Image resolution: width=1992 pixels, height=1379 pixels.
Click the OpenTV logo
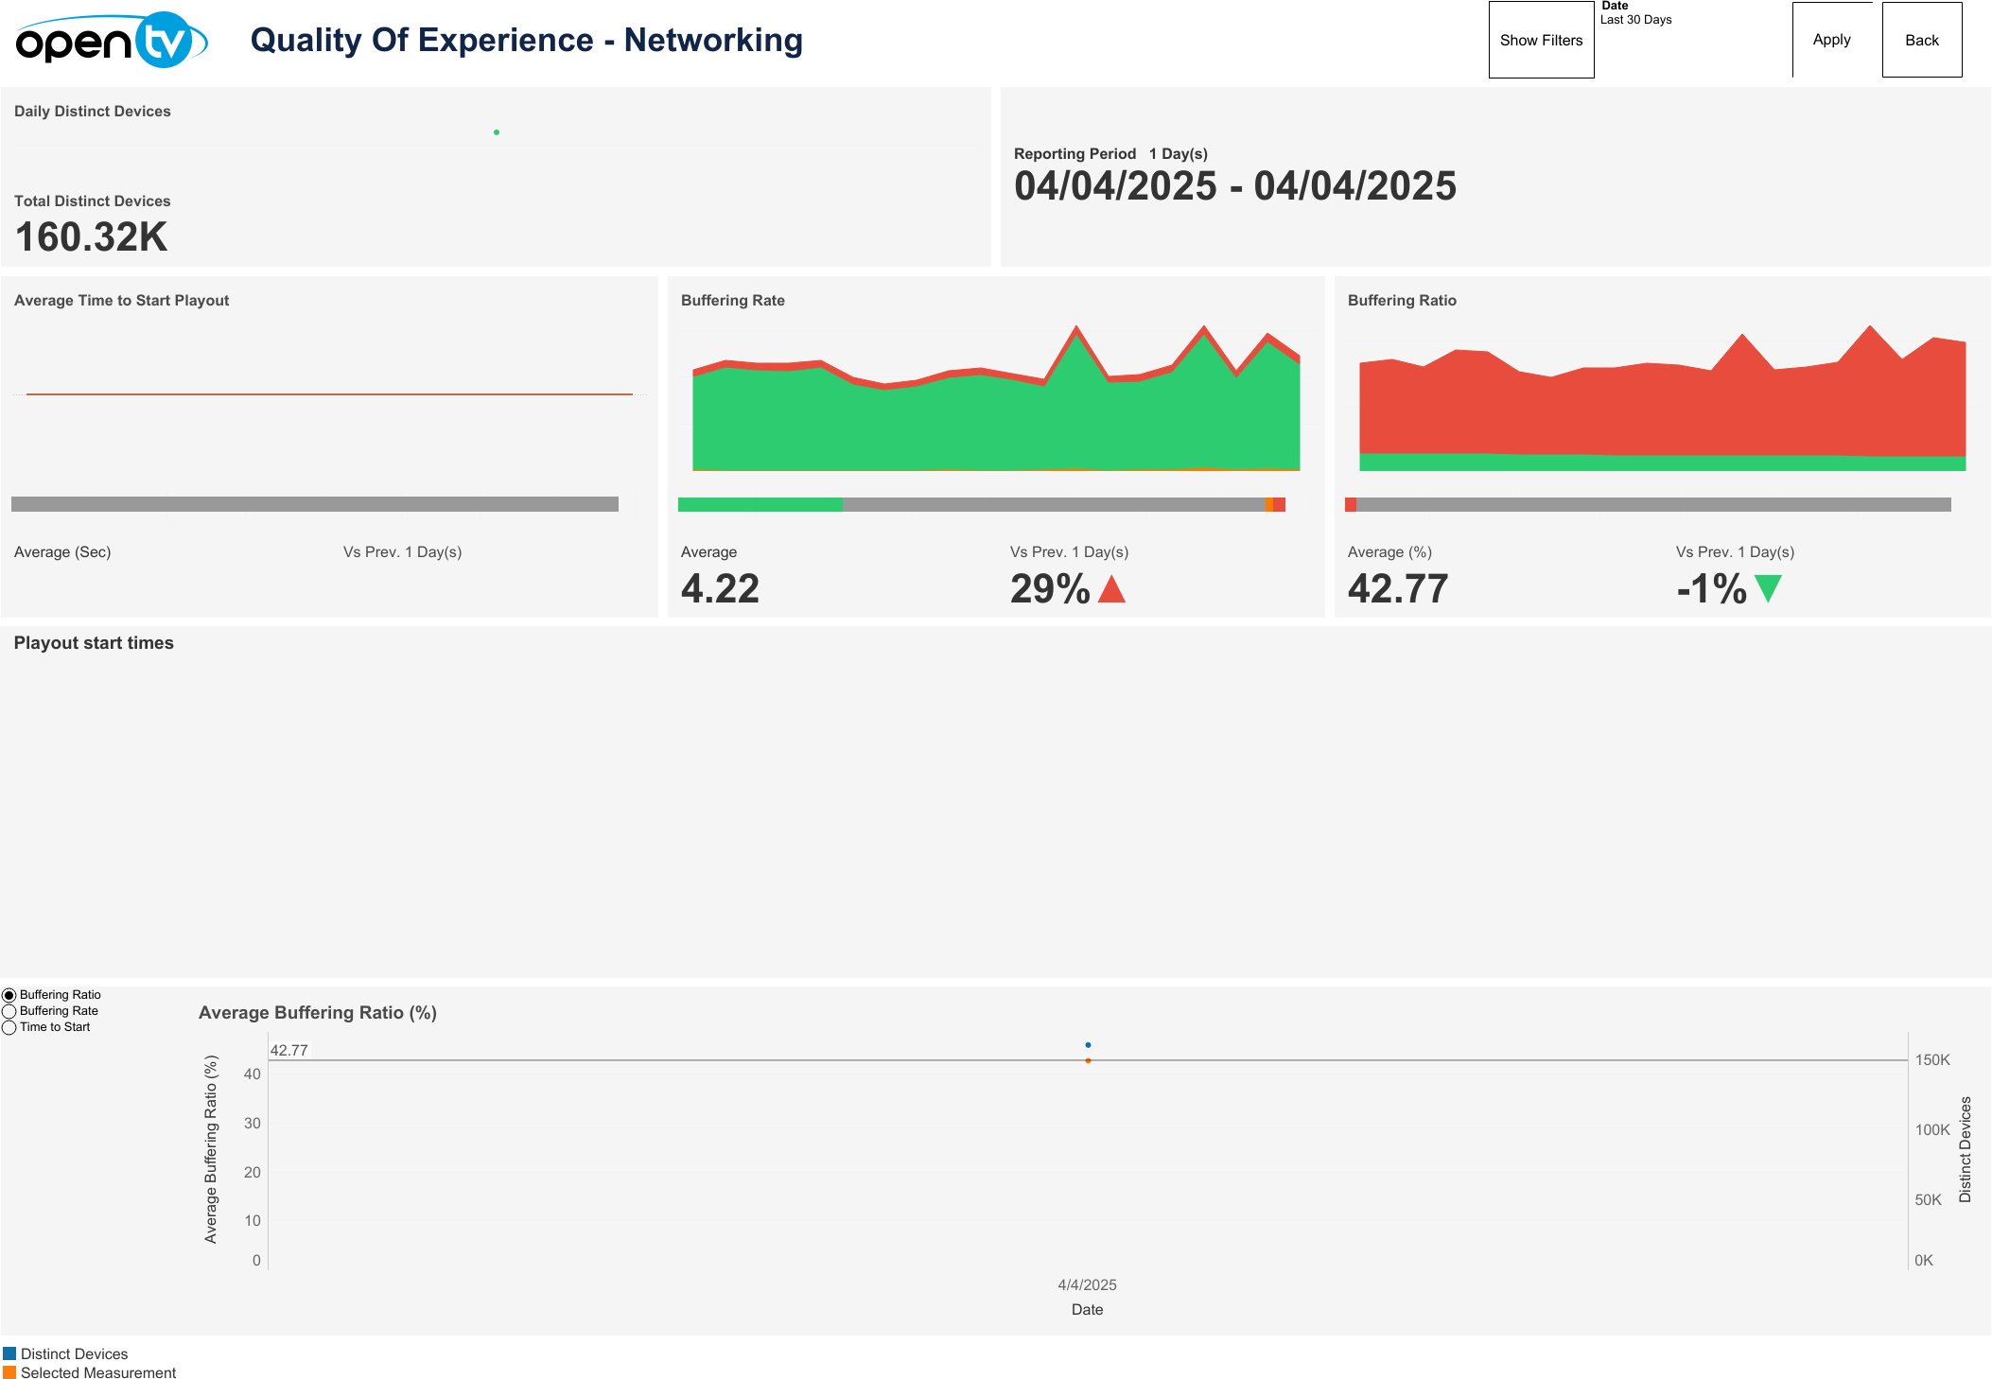(x=111, y=41)
